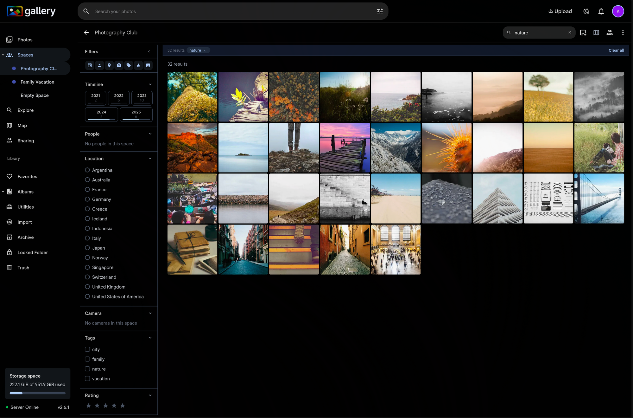Open the Family Vacation space
The height and width of the screenshot is (418, 633).
(x=37, y=82)
